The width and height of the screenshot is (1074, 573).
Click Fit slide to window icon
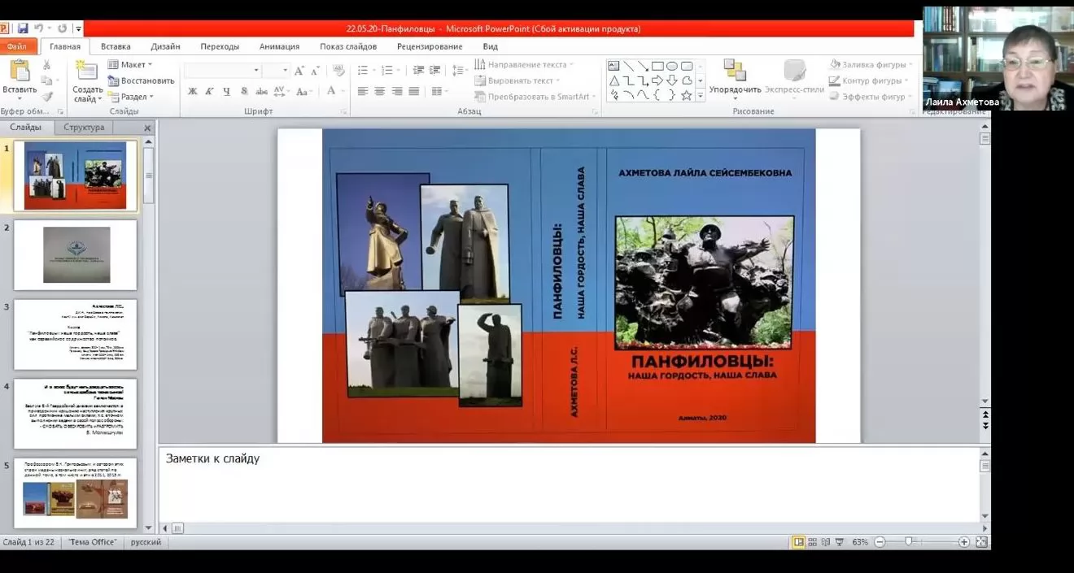click(981, 542)
